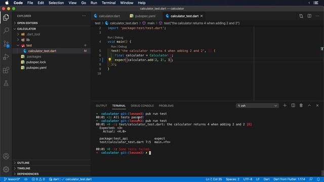Create a new terminal with plus icon
324x182 pixels.
(285, 106)
